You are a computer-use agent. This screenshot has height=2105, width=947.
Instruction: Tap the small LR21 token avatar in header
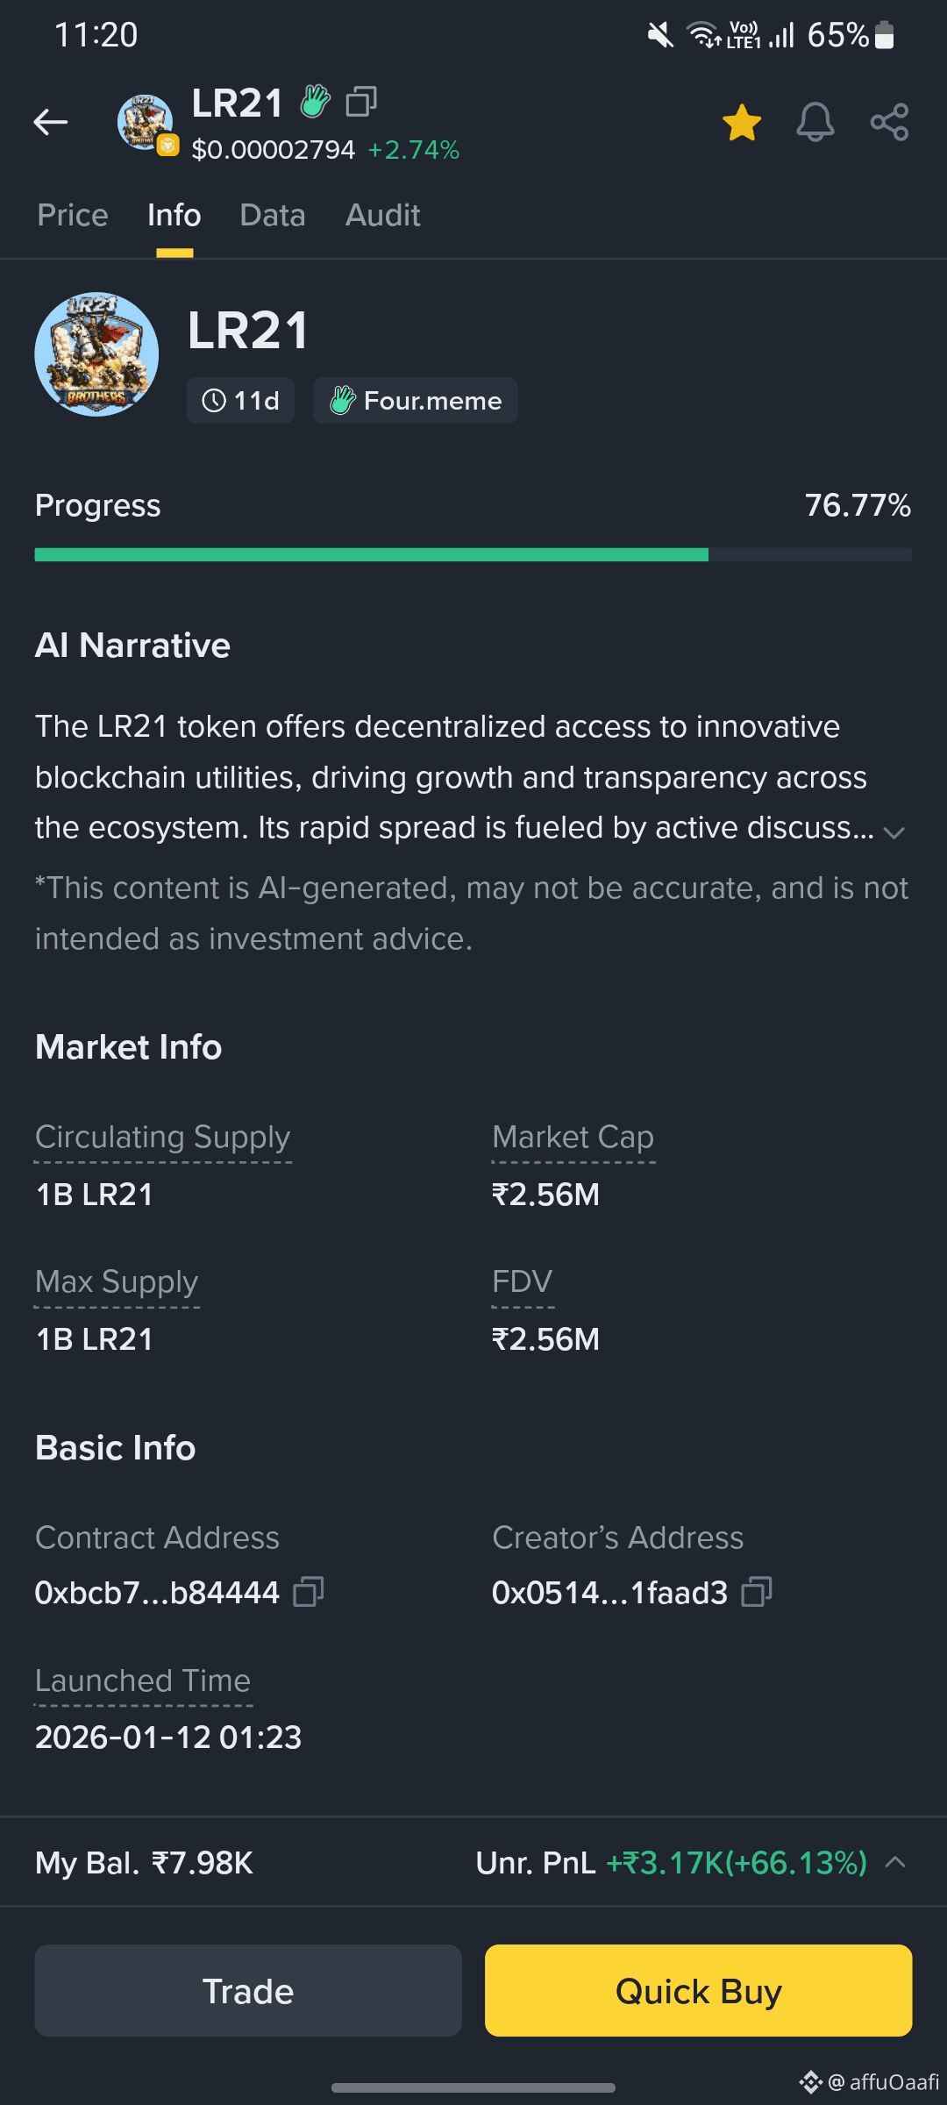tap(146, 123)
